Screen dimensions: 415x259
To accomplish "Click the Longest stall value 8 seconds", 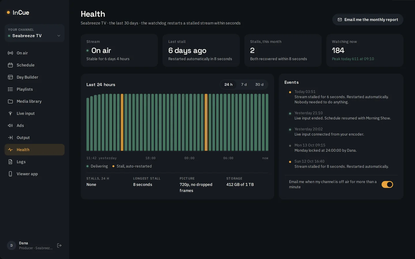I will pos(143,184).
